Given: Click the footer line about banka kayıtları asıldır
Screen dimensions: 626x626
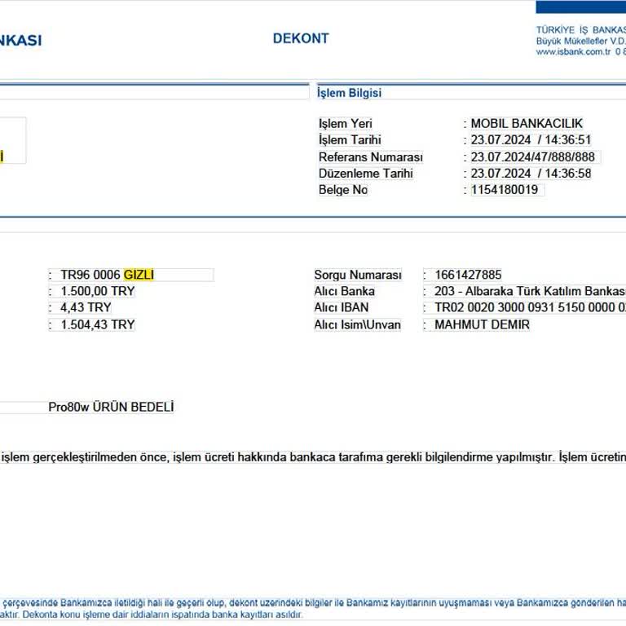Looking at the screenshot, I should [151, 615].
